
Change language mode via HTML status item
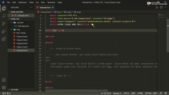[x=140, y=93]
